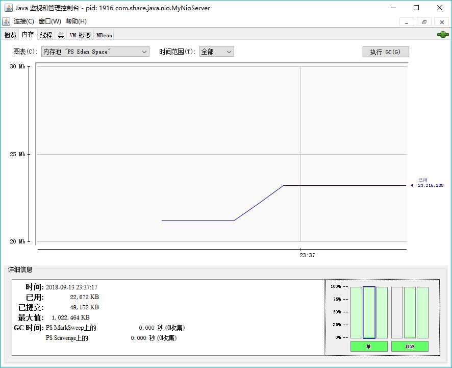Switch to the 概览 tab
452x368 pixels.
pyautogui.click(x=10, y=35)
